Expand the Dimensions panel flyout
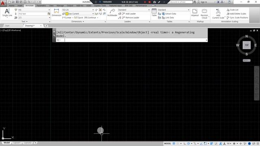 [x=78, y=21]
